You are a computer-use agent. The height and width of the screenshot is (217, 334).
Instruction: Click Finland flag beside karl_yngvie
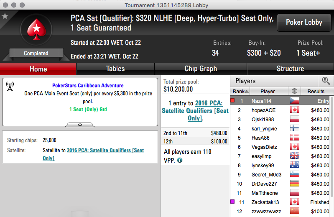coord(295,128)
